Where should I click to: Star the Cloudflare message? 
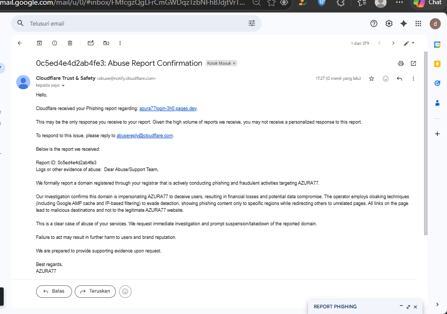(x=371, y=79)
